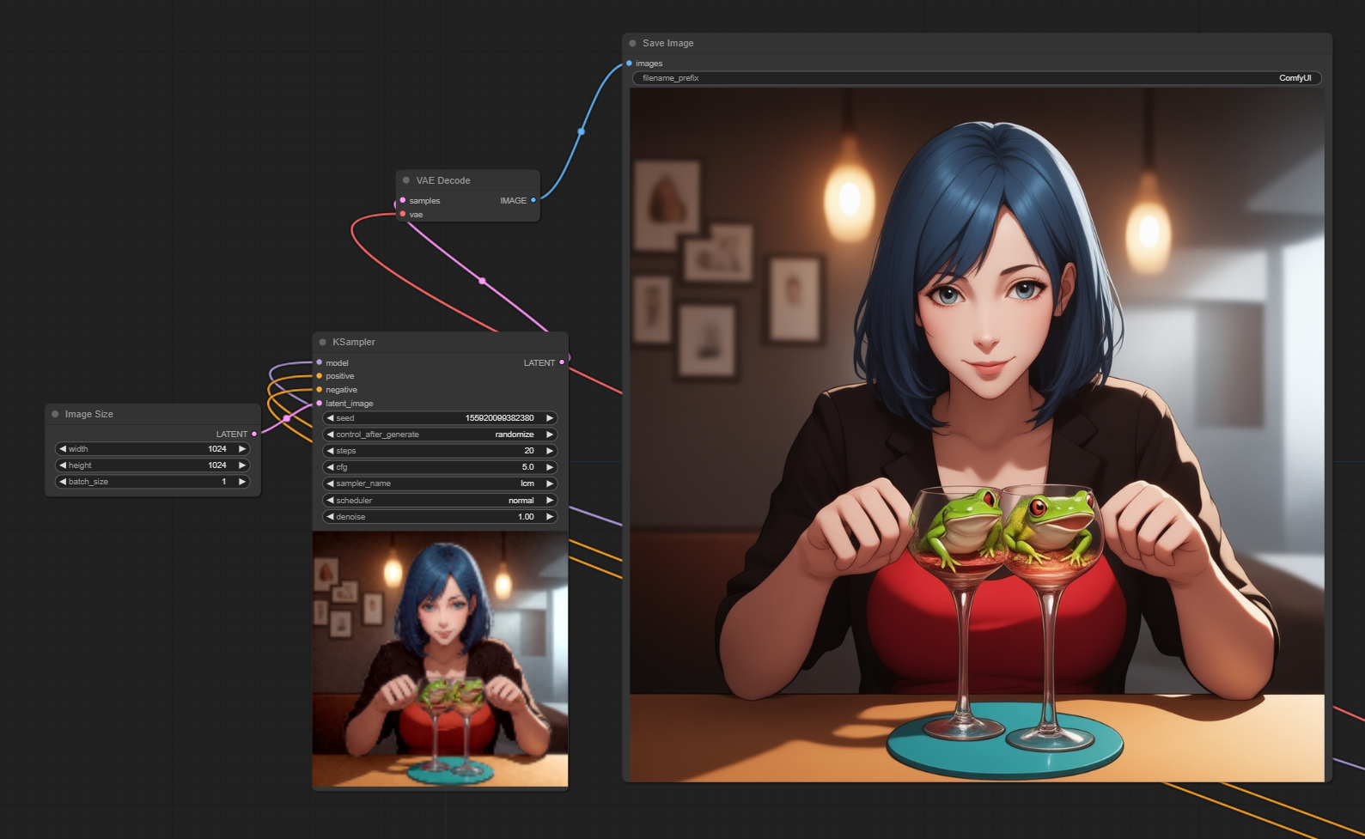Collapse the VAE Decode node via its dot
1365x839 pixels.
406,180
